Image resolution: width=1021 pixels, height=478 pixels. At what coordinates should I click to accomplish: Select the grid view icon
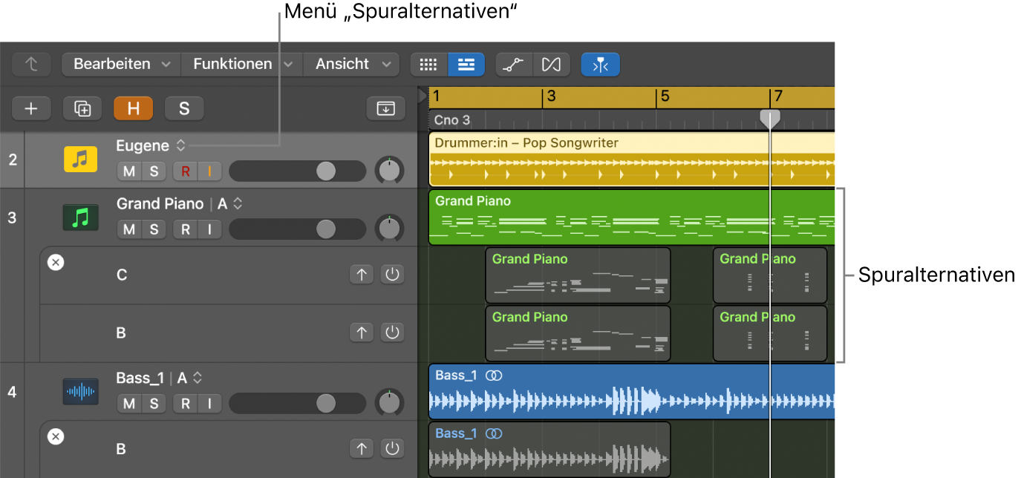[429, 65]
